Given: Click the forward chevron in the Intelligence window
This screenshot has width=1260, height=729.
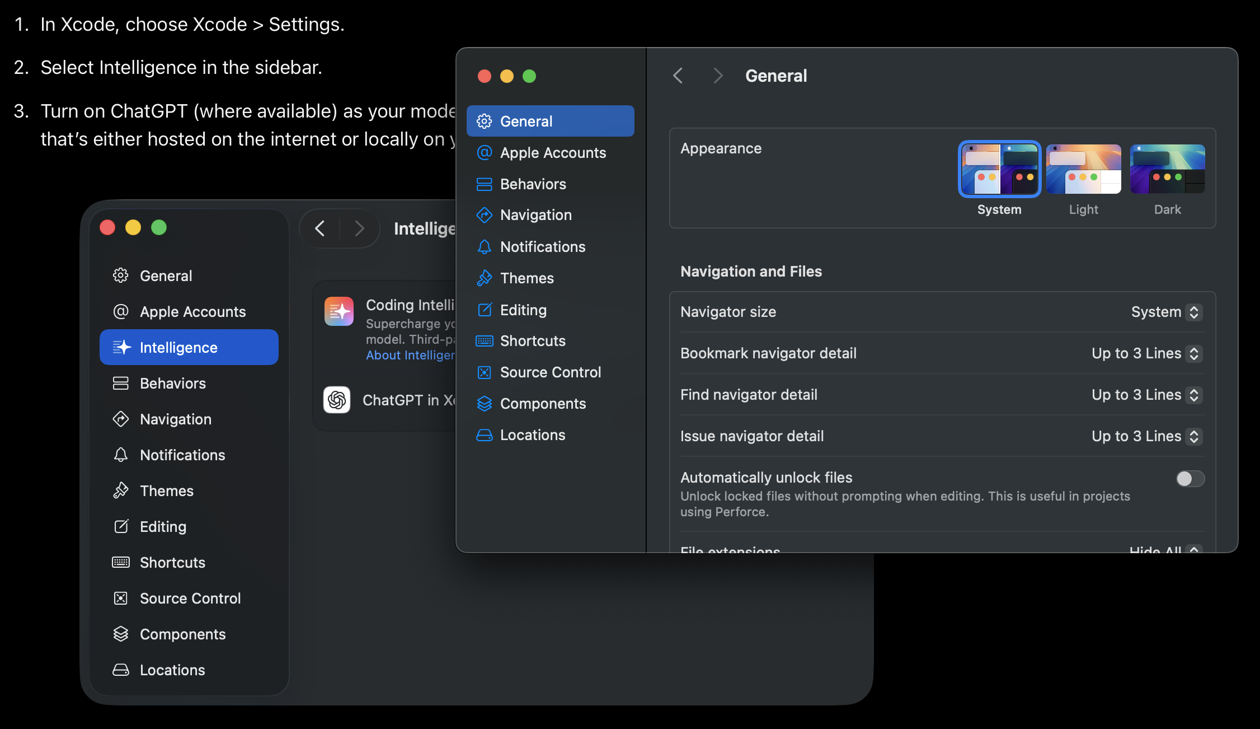Looking at the screenshot, I should [360, 228].
